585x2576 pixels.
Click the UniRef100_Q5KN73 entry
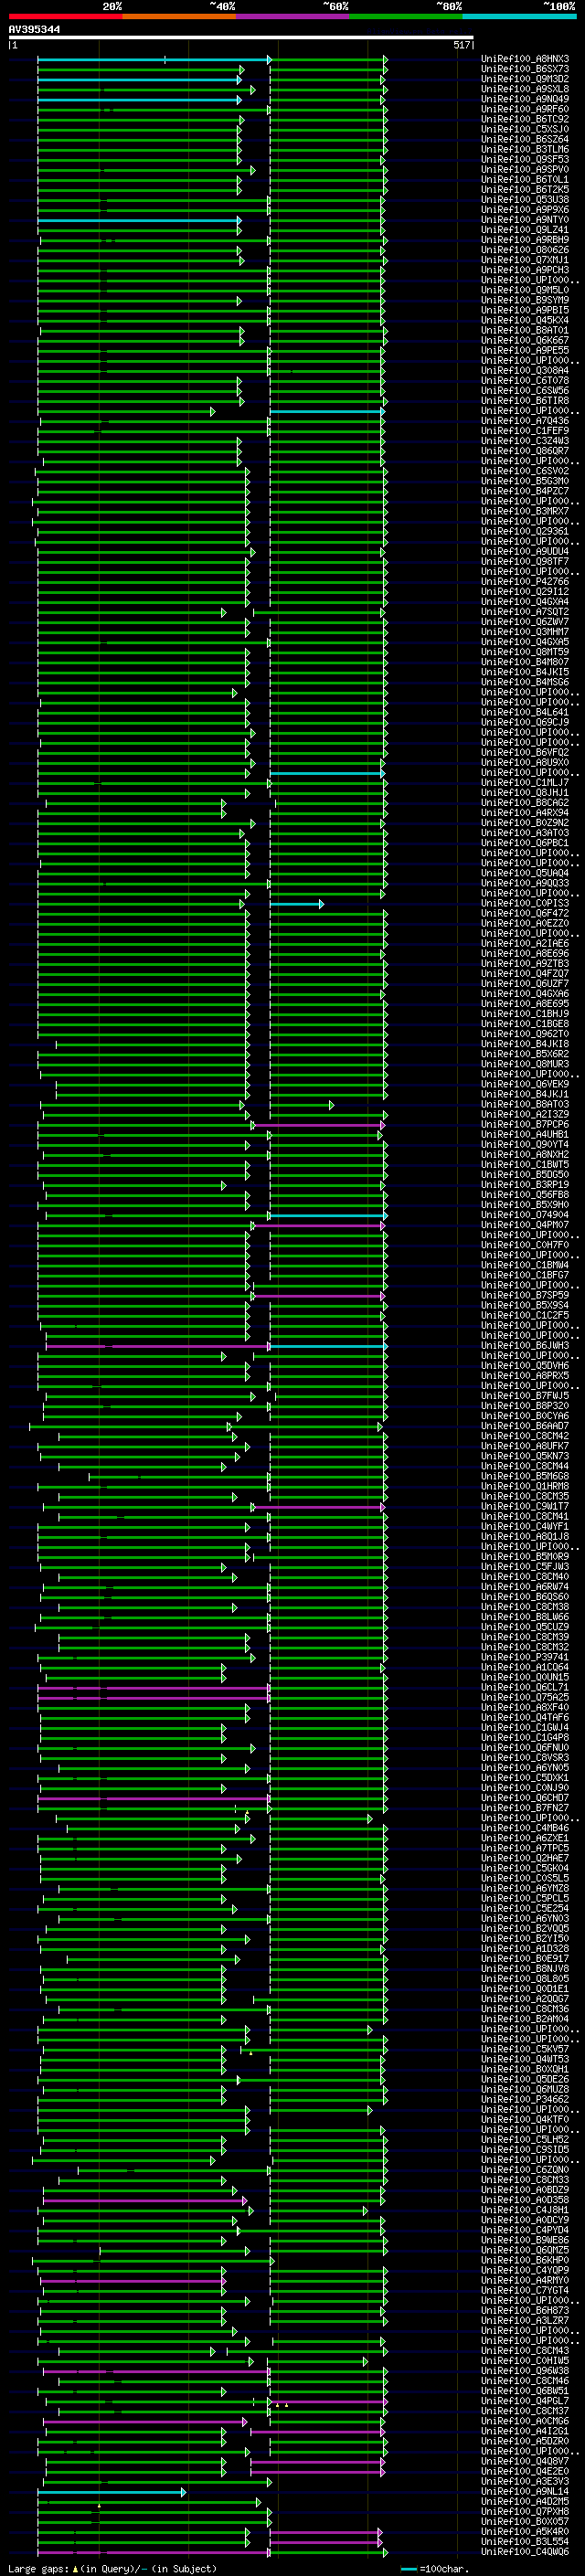[x=525, y=1457]
